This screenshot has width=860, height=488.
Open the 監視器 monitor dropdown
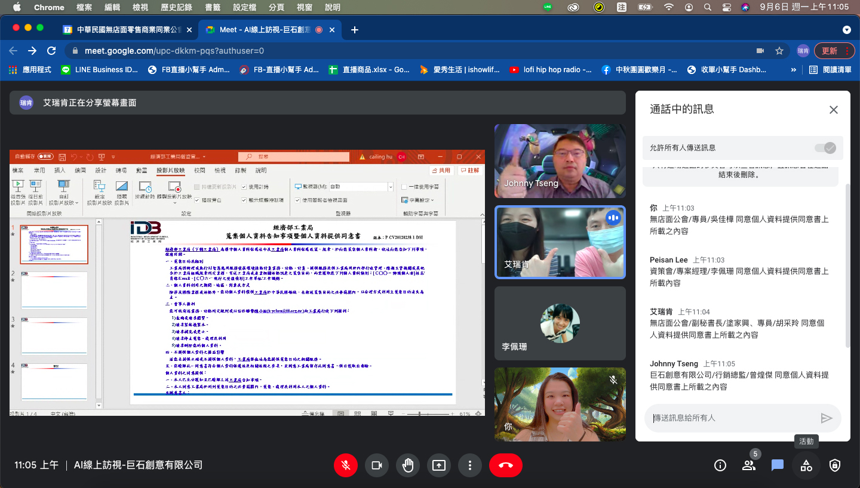391,187
